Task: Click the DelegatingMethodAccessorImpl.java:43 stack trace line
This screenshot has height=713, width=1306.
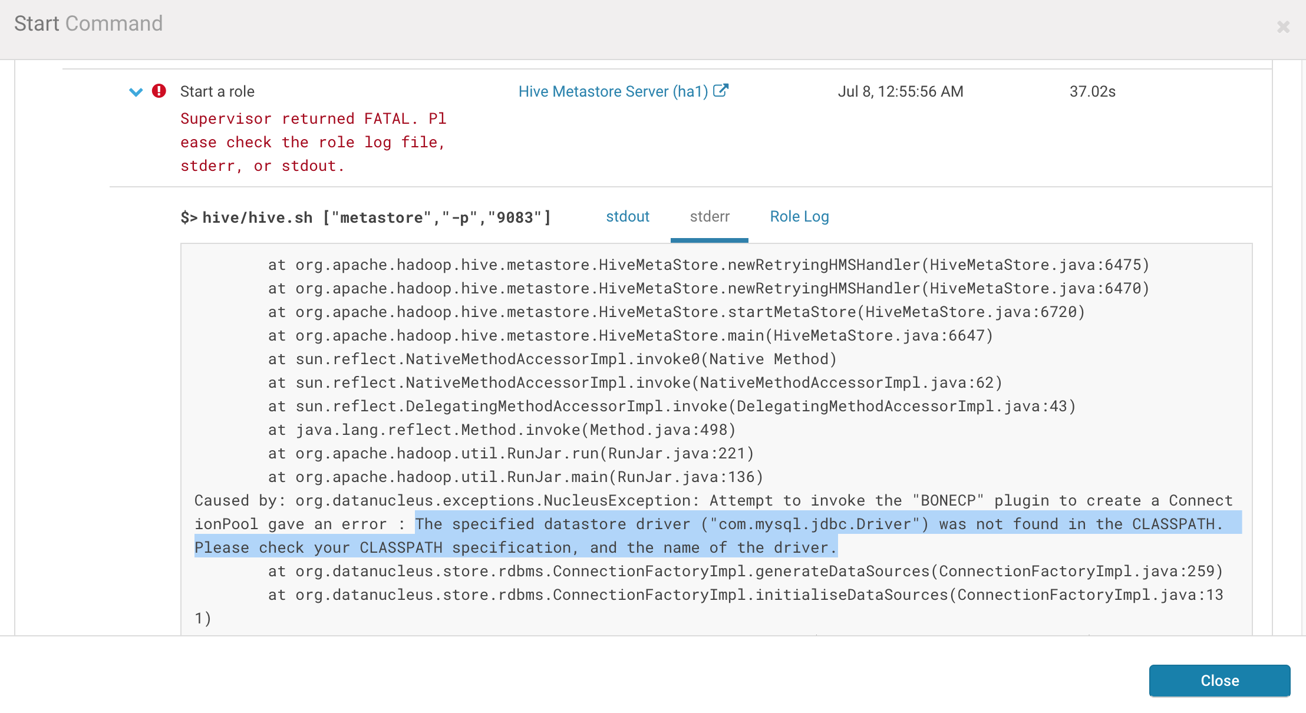Action: click(672, 406)
